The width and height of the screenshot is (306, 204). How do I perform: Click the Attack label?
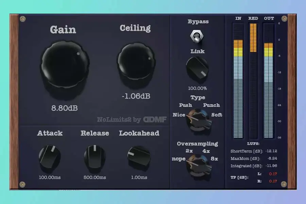click(50, 133)
